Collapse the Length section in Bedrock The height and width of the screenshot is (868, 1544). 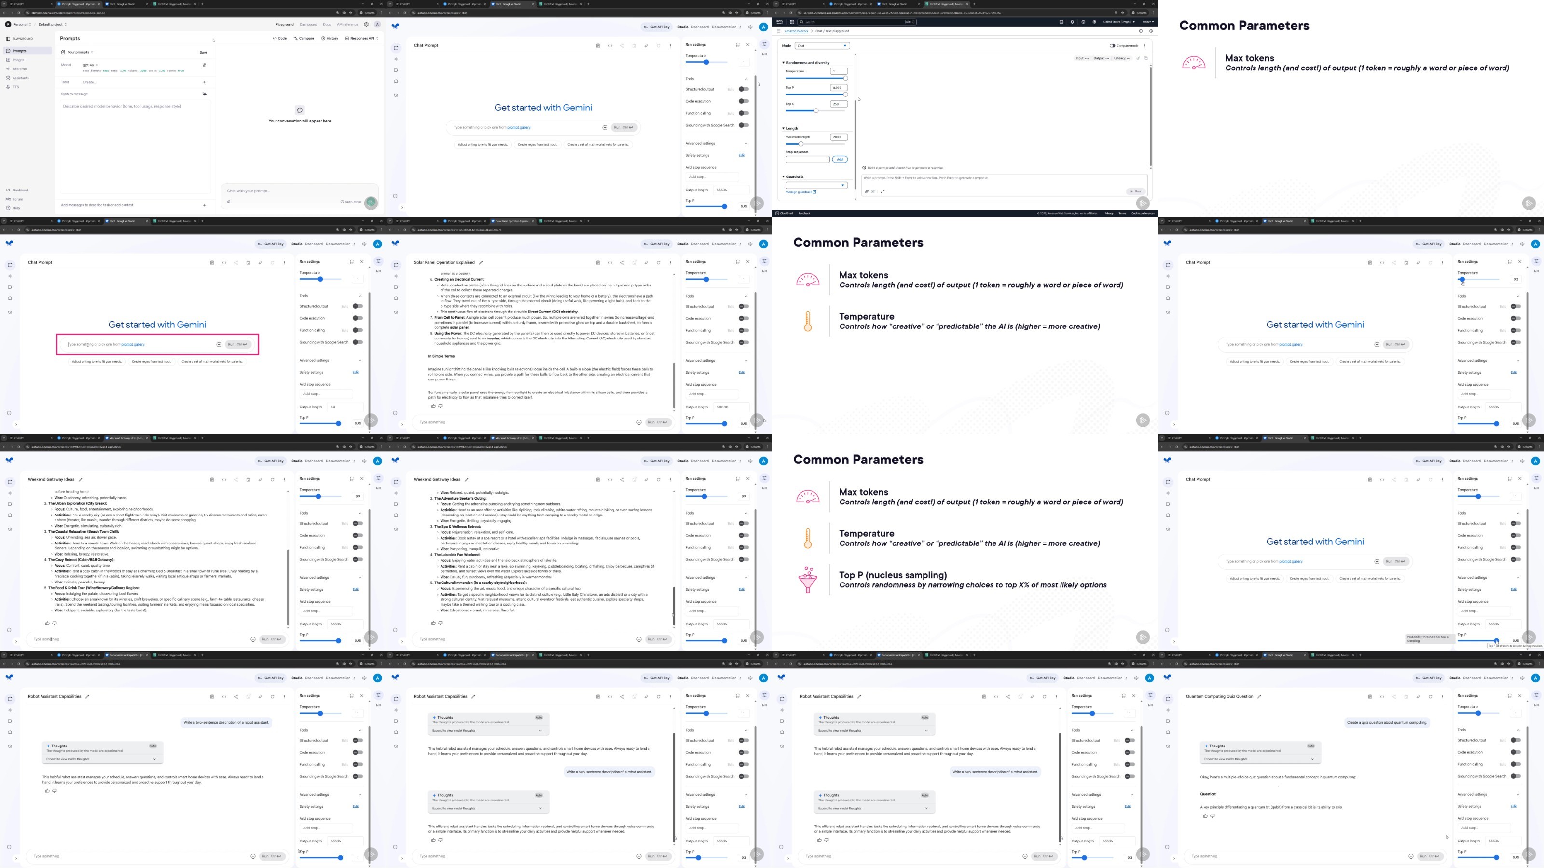(x=791, y=128)
